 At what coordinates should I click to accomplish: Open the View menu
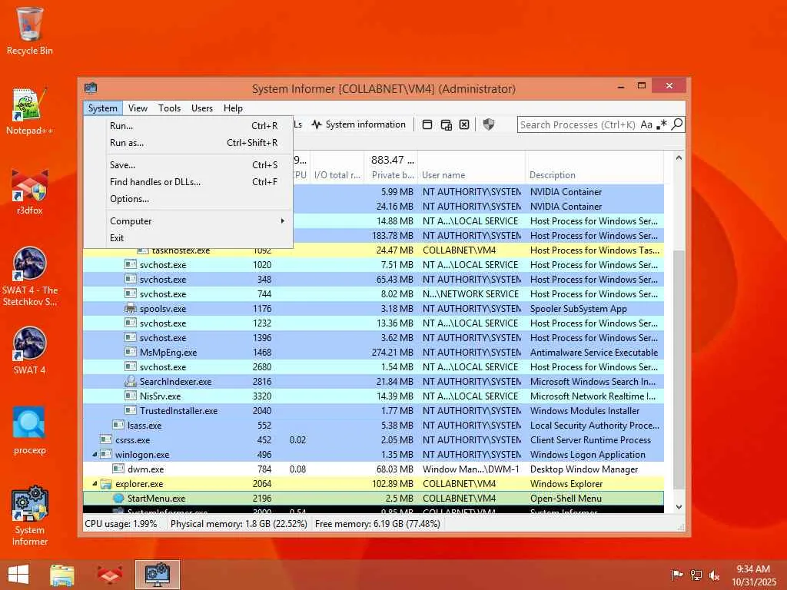click(x=138, y=108)
